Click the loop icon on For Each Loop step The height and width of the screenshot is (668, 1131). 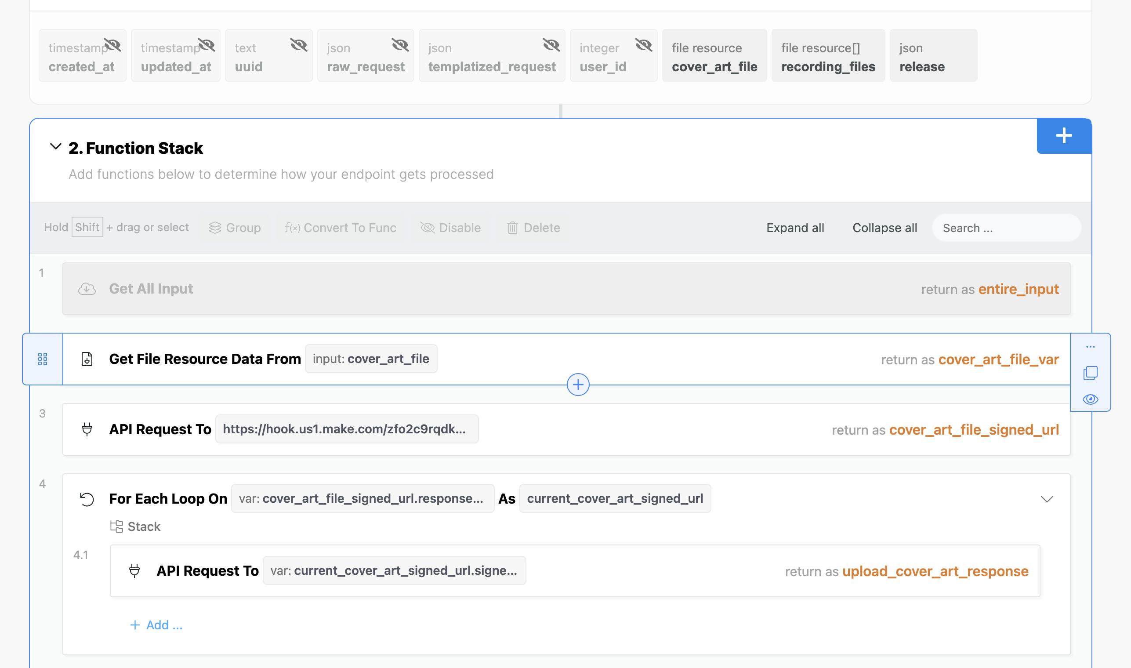[87, 499]
